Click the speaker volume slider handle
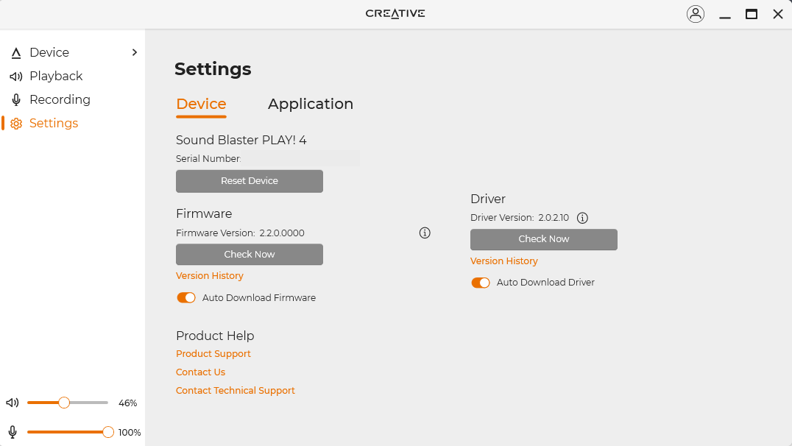 click(64, 403)
